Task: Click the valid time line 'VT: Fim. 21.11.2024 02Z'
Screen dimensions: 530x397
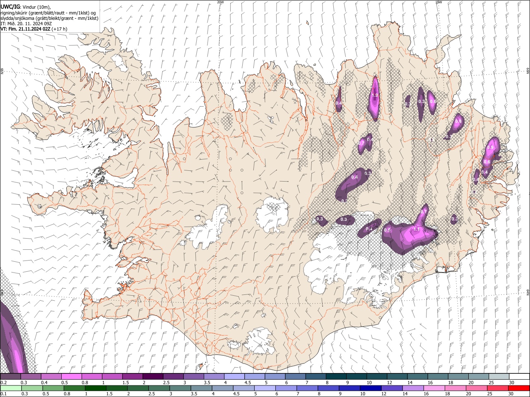Action: click(25, 29)
